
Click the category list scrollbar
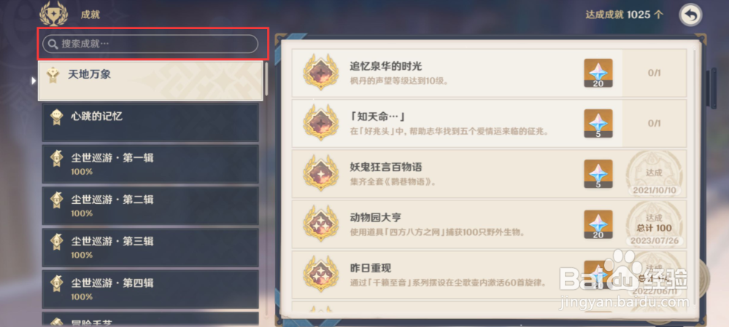266,79
